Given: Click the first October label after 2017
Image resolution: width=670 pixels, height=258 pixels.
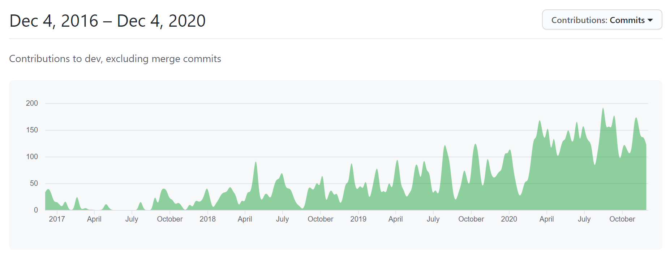Looking at the screenshot, I should [169, 219].
